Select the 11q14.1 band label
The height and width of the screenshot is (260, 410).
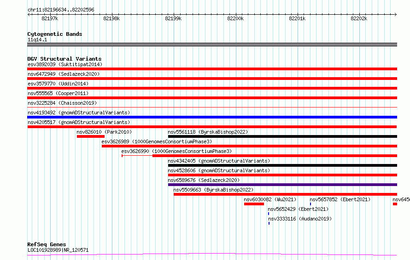click(x=37, y=40)
